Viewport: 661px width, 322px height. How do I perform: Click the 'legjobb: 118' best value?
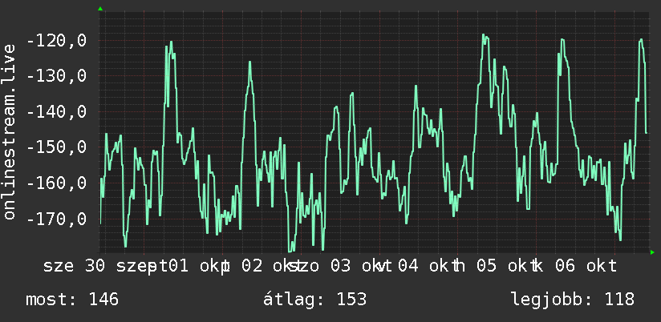573,300
